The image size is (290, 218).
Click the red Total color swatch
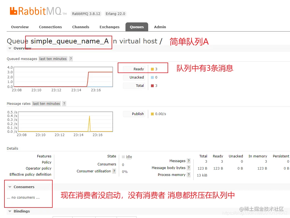[152, 86]
